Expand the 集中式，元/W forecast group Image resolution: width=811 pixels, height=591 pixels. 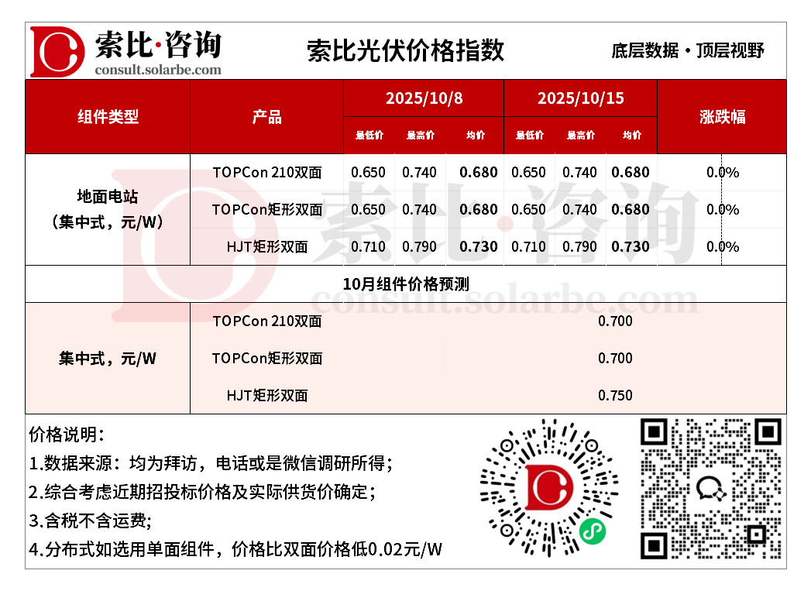(x=108, y=359)
